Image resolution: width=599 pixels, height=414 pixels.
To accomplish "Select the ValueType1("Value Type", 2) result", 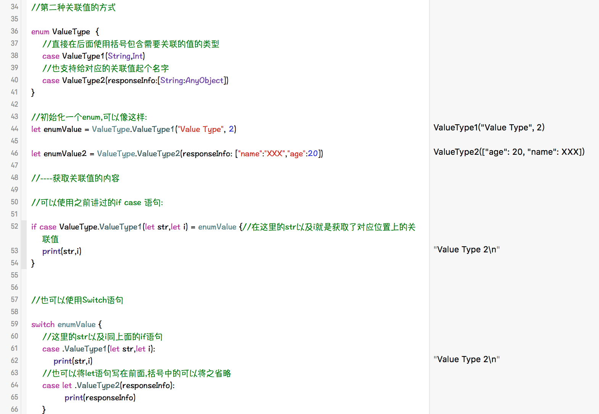I will click(489, 128).
